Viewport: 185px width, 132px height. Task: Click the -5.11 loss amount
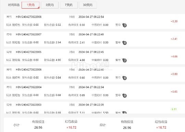click(174, 109)
